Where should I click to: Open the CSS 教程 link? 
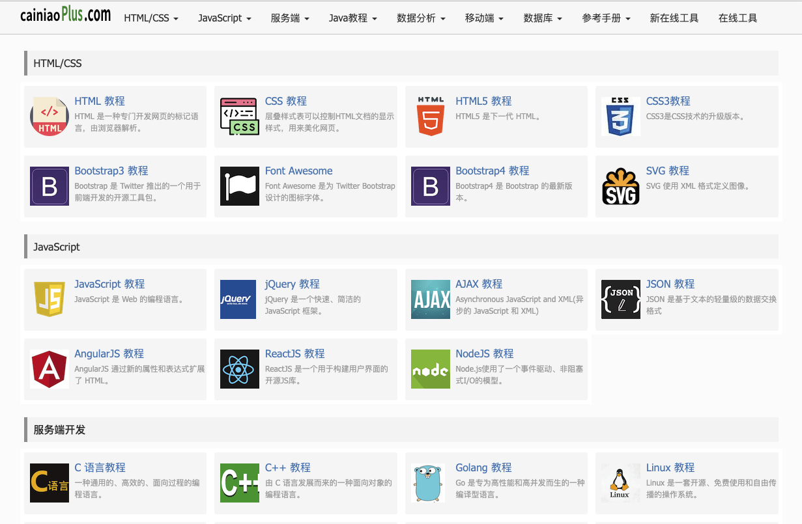(x=286, y=101)
